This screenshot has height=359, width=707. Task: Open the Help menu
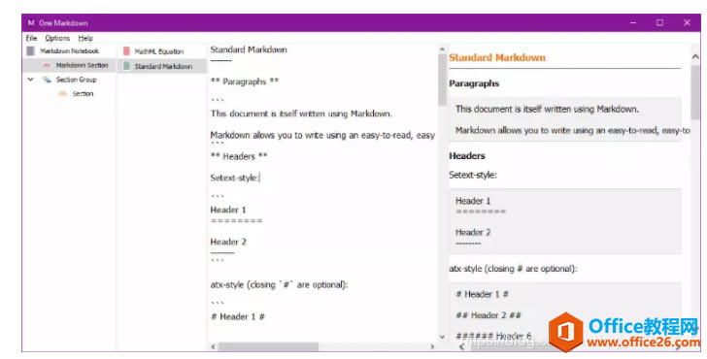click(x=85, y=38)
